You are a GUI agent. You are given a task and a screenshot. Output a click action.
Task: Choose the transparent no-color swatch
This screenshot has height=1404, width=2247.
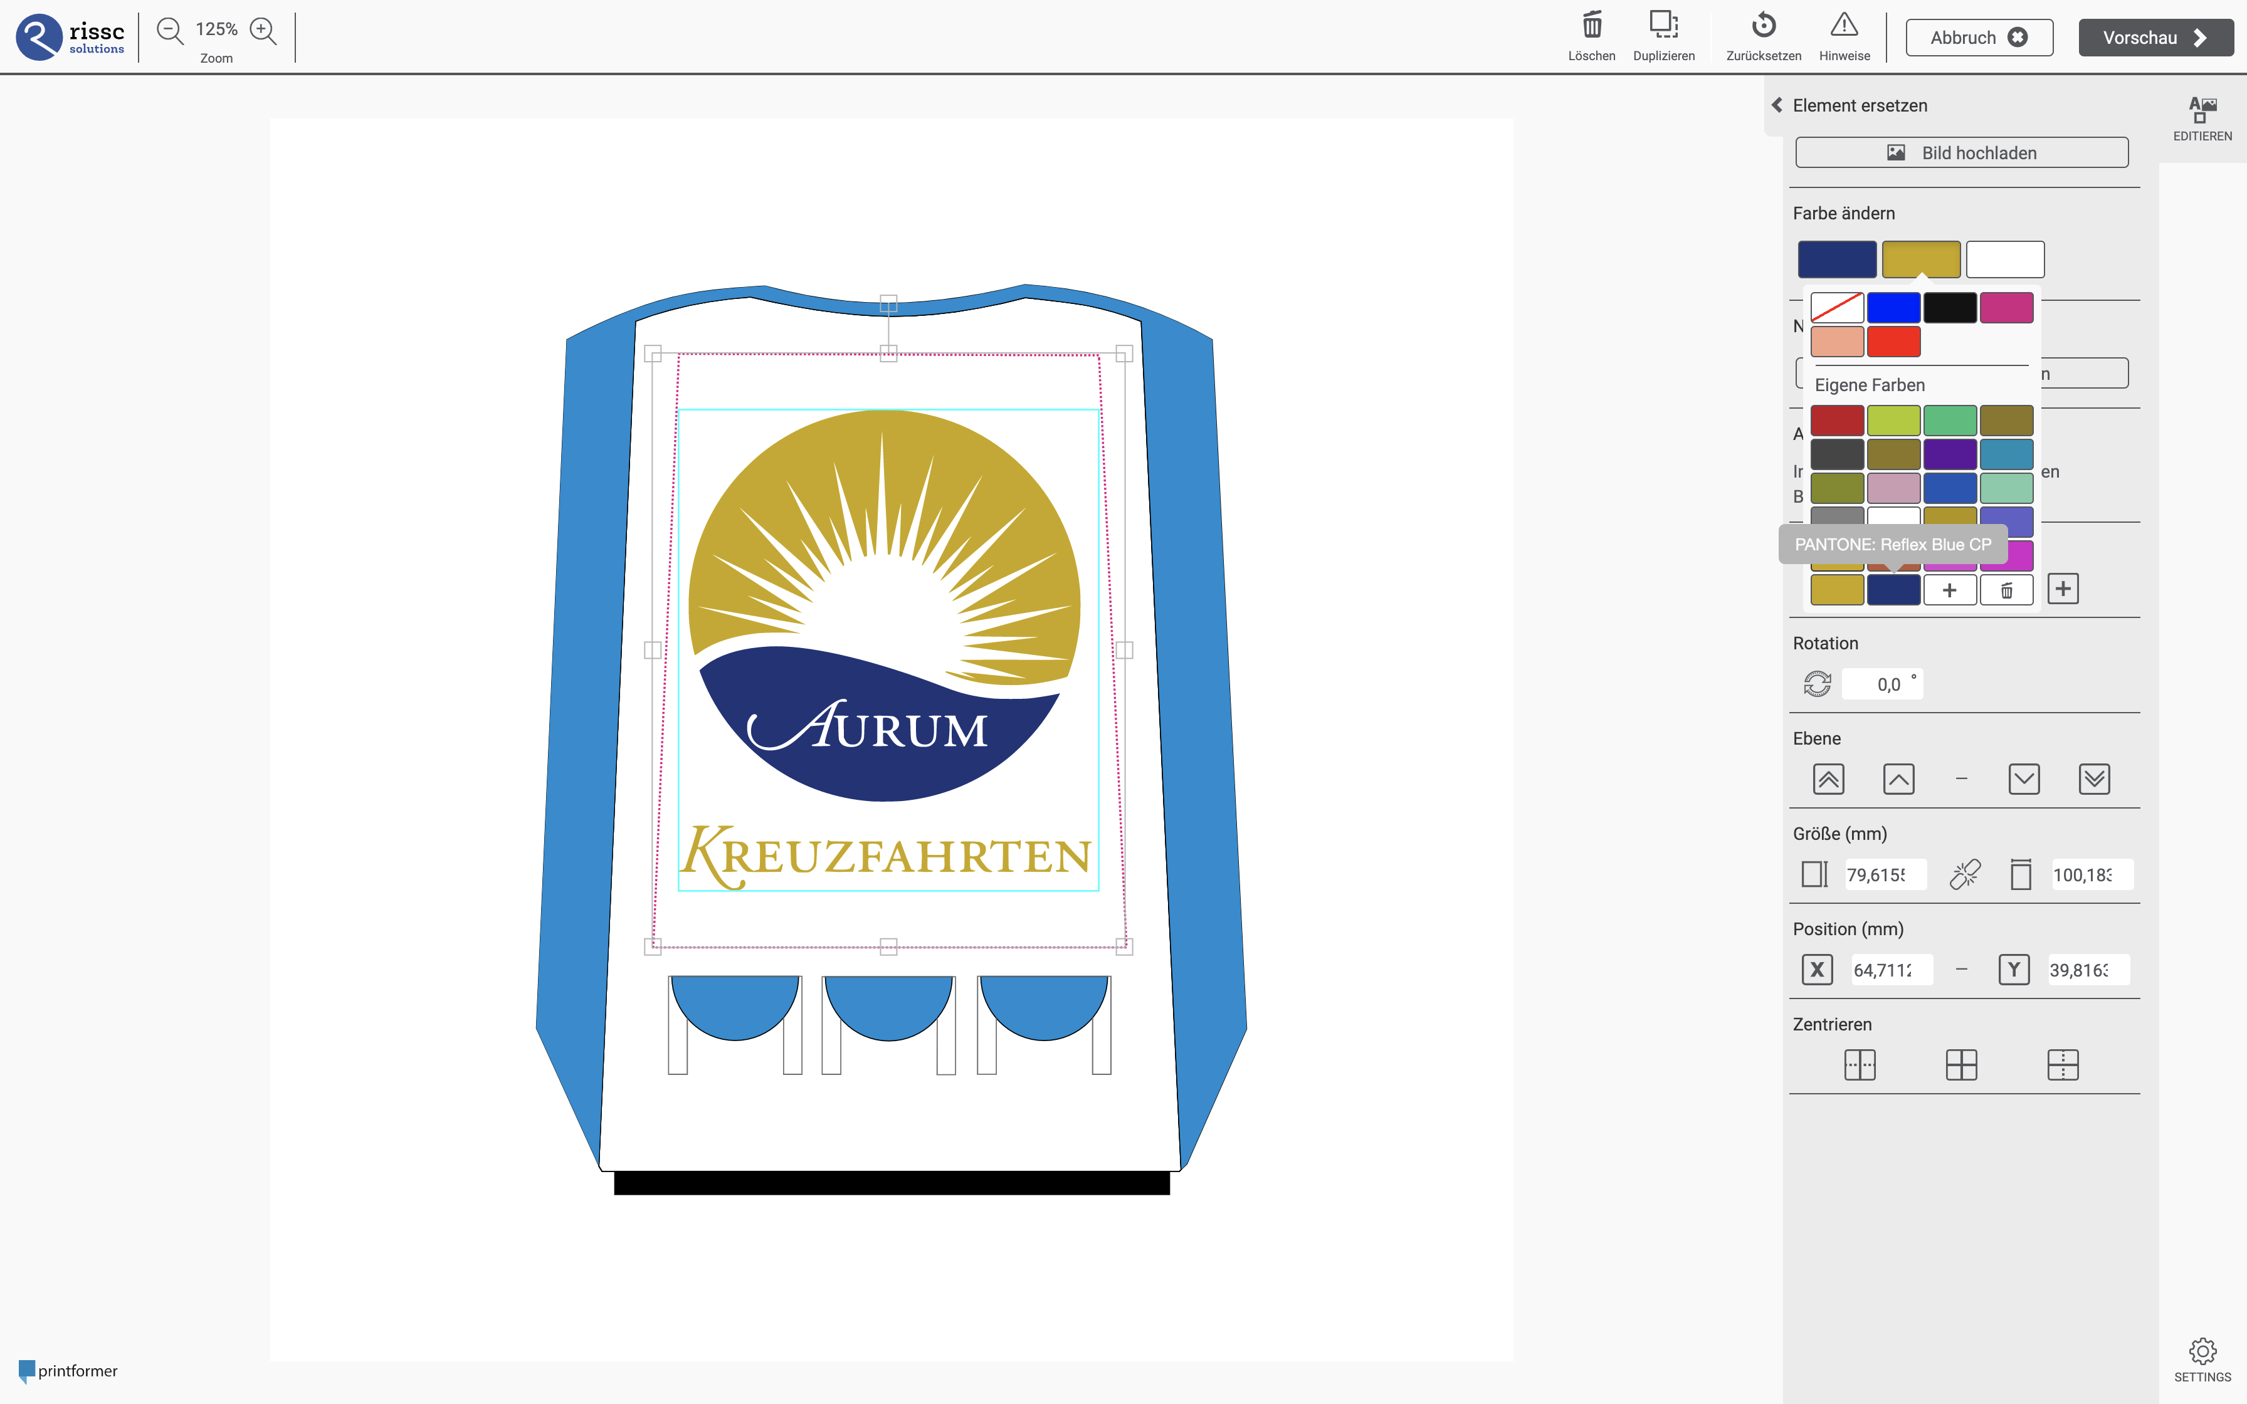(1836, 307)
